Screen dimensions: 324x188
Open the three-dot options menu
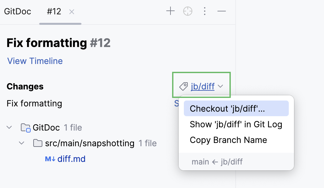(x=205, y=11)
